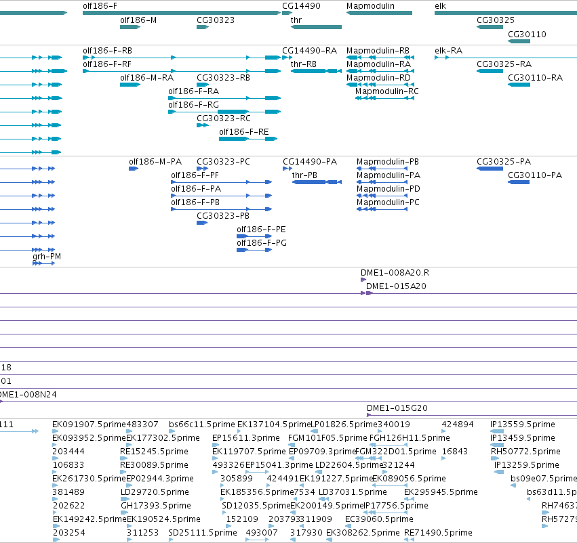Click the olf186-M gene glyph
Screen dimensions: 577x543
click(x=130, y=27)
